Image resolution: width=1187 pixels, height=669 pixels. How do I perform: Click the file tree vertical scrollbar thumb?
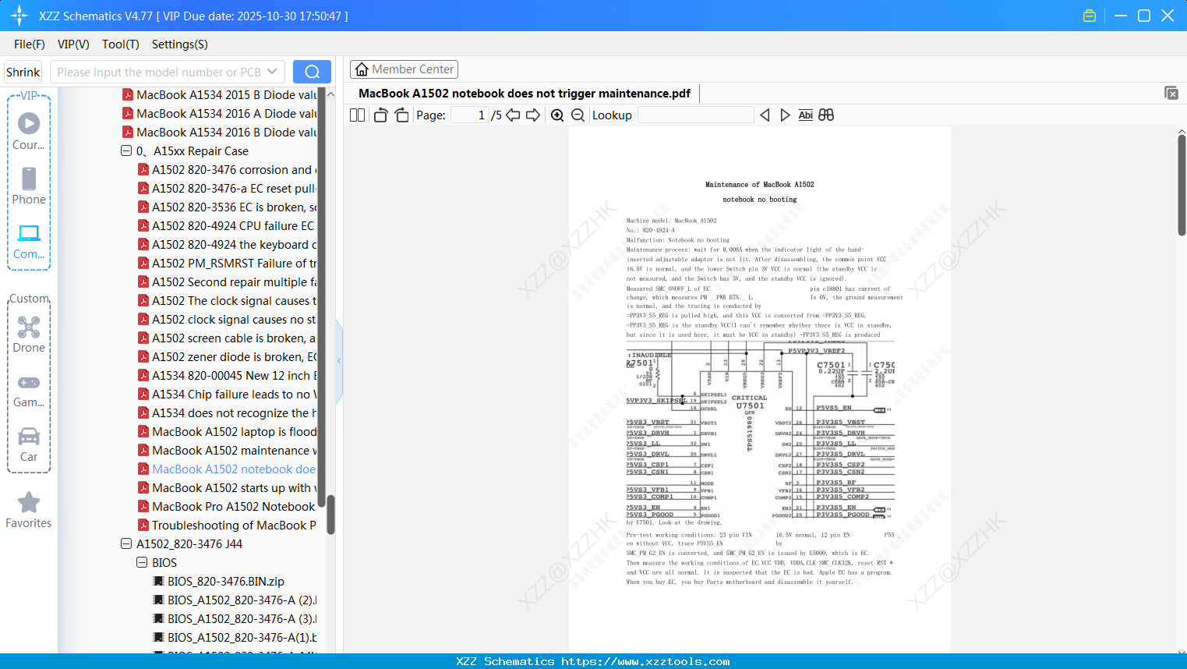(x=330, y=515)
